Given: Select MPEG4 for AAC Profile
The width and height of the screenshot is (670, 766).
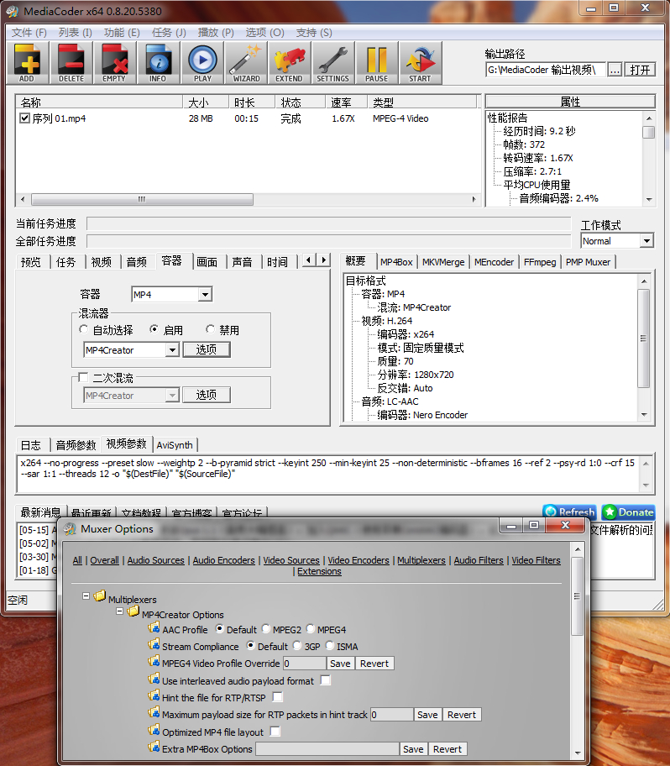Looking at the screenshot, I should [311, 629].
